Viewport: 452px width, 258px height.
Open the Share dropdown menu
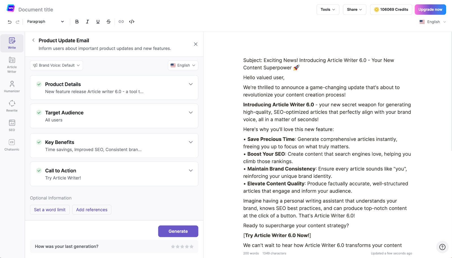(355, 10)
